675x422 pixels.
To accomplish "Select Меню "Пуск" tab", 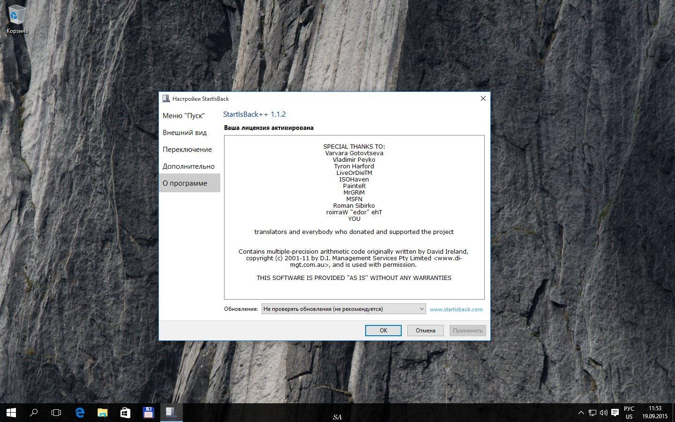I will 189,116.
